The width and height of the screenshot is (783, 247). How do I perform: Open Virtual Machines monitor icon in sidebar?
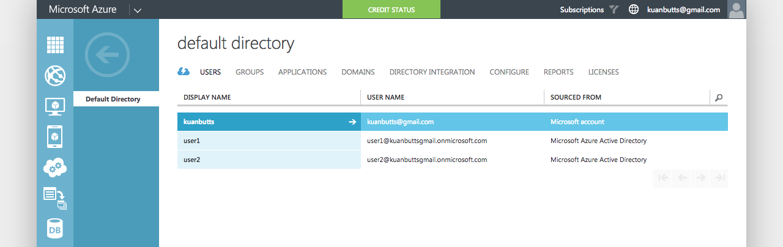coord(56,106)
